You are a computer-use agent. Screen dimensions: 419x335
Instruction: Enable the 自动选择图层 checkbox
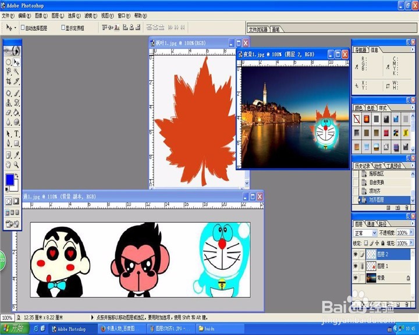(23, 27)
